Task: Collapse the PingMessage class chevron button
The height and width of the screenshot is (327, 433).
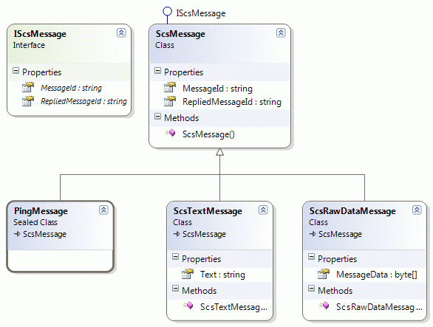Action: [103, 210]
